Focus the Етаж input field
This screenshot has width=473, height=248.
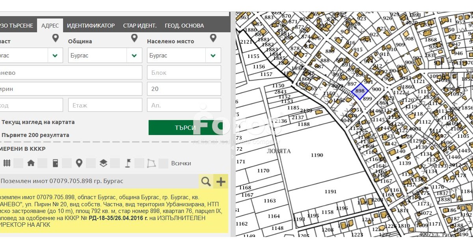[x=105, y=105]
